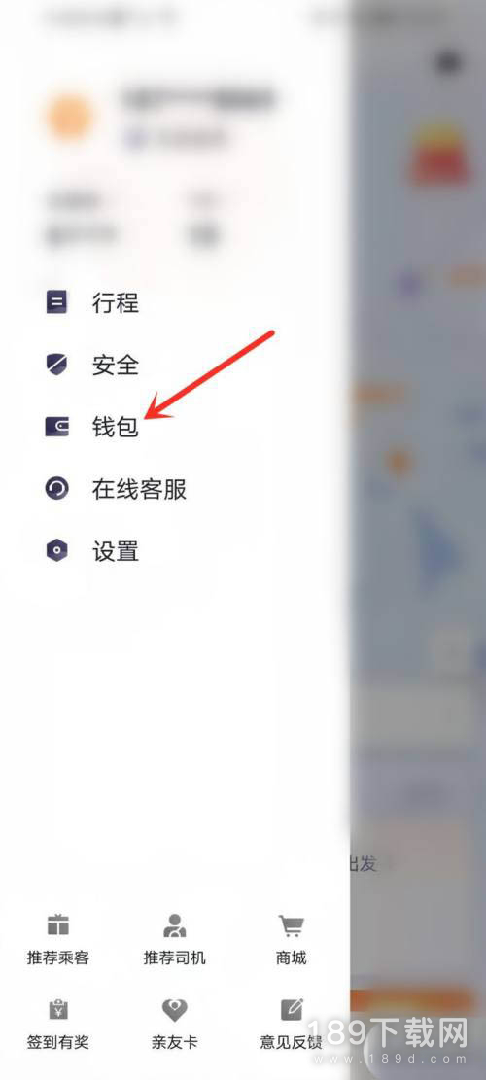Tap the 意见反馈 pencil note icon

(292, 1010)
